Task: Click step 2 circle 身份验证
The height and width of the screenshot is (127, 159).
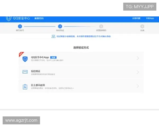Action: pyautogui.click(x=60, y=26)
